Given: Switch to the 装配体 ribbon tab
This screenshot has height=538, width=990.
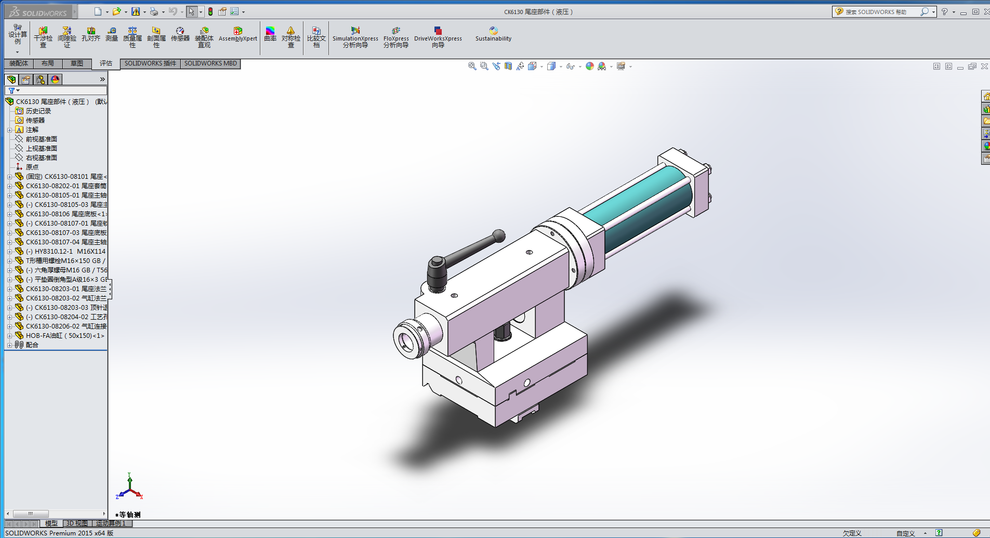Looking at the screenshot, I should [19, 63].
